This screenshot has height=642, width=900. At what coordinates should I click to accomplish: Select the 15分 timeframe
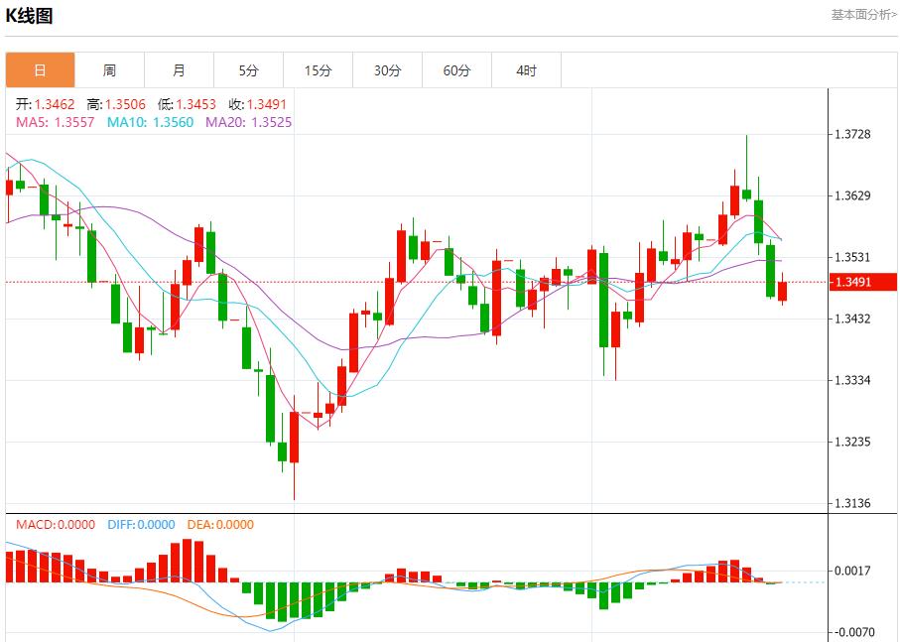[x=319, y=69]
